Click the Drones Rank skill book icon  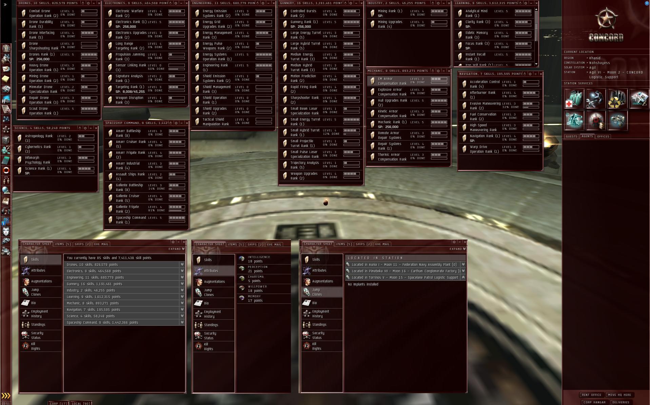24,57
